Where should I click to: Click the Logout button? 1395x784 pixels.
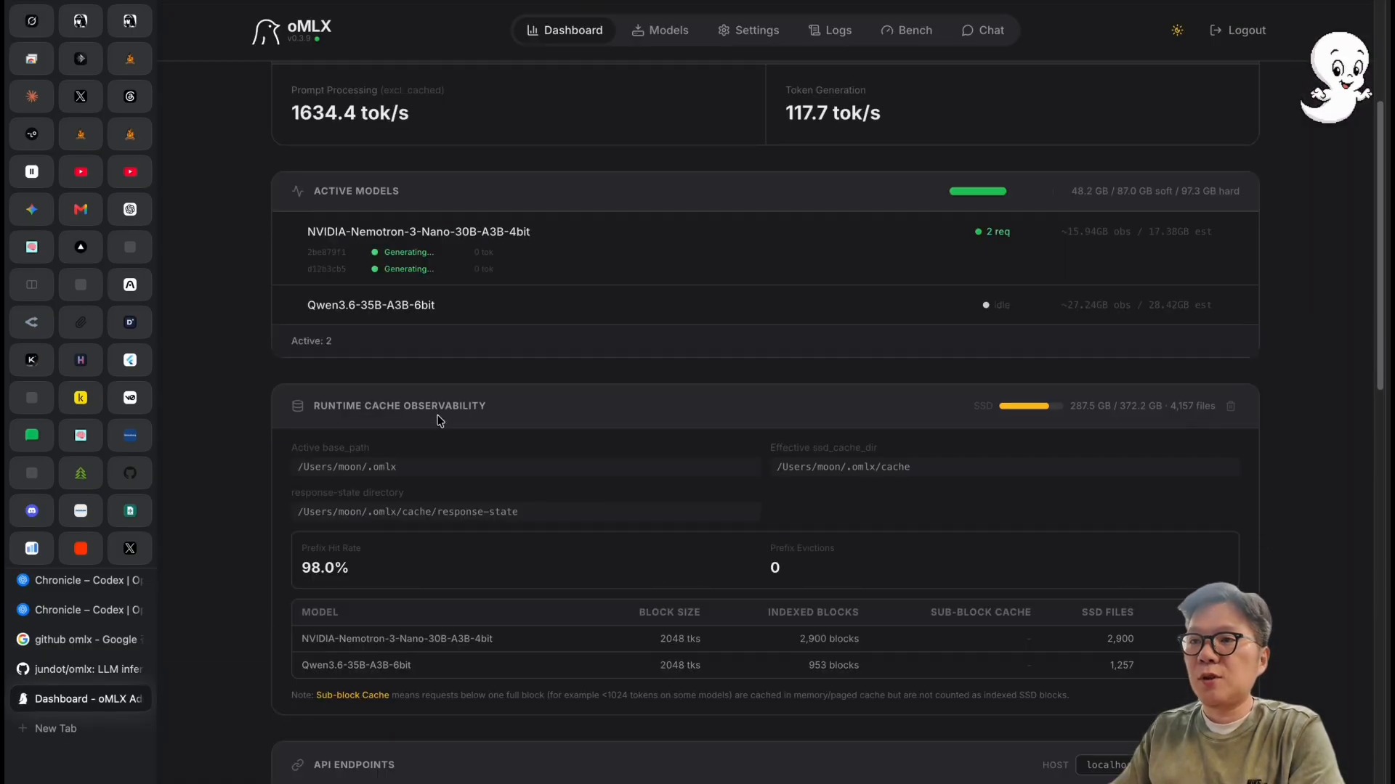click(1237, 30)
